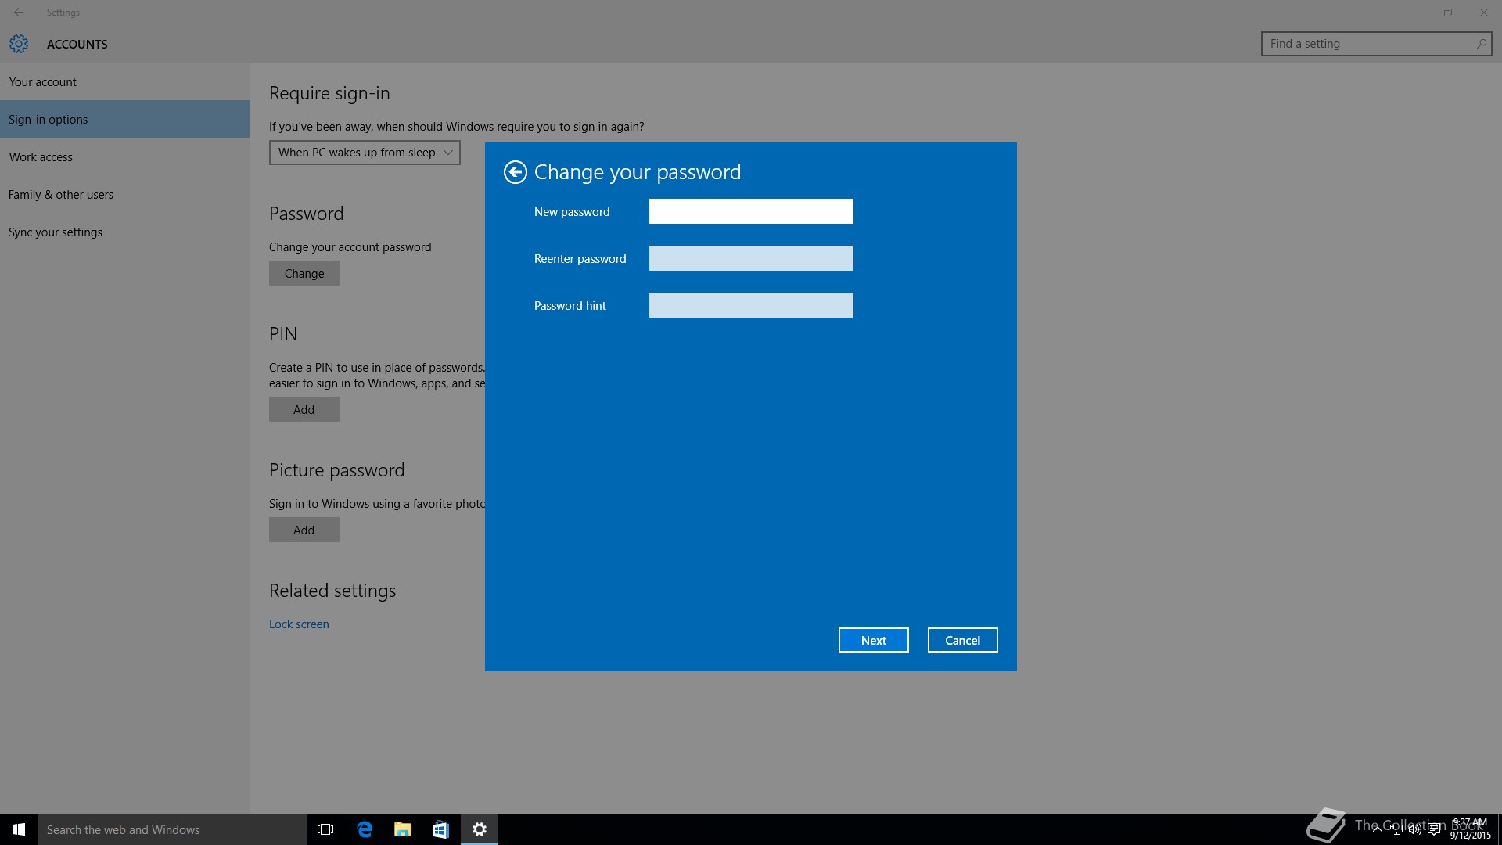Open Microsoft Edge from taskbar
Image resolution: width=1502 pixels, height=845 pixels.
[x=365, y=829]
